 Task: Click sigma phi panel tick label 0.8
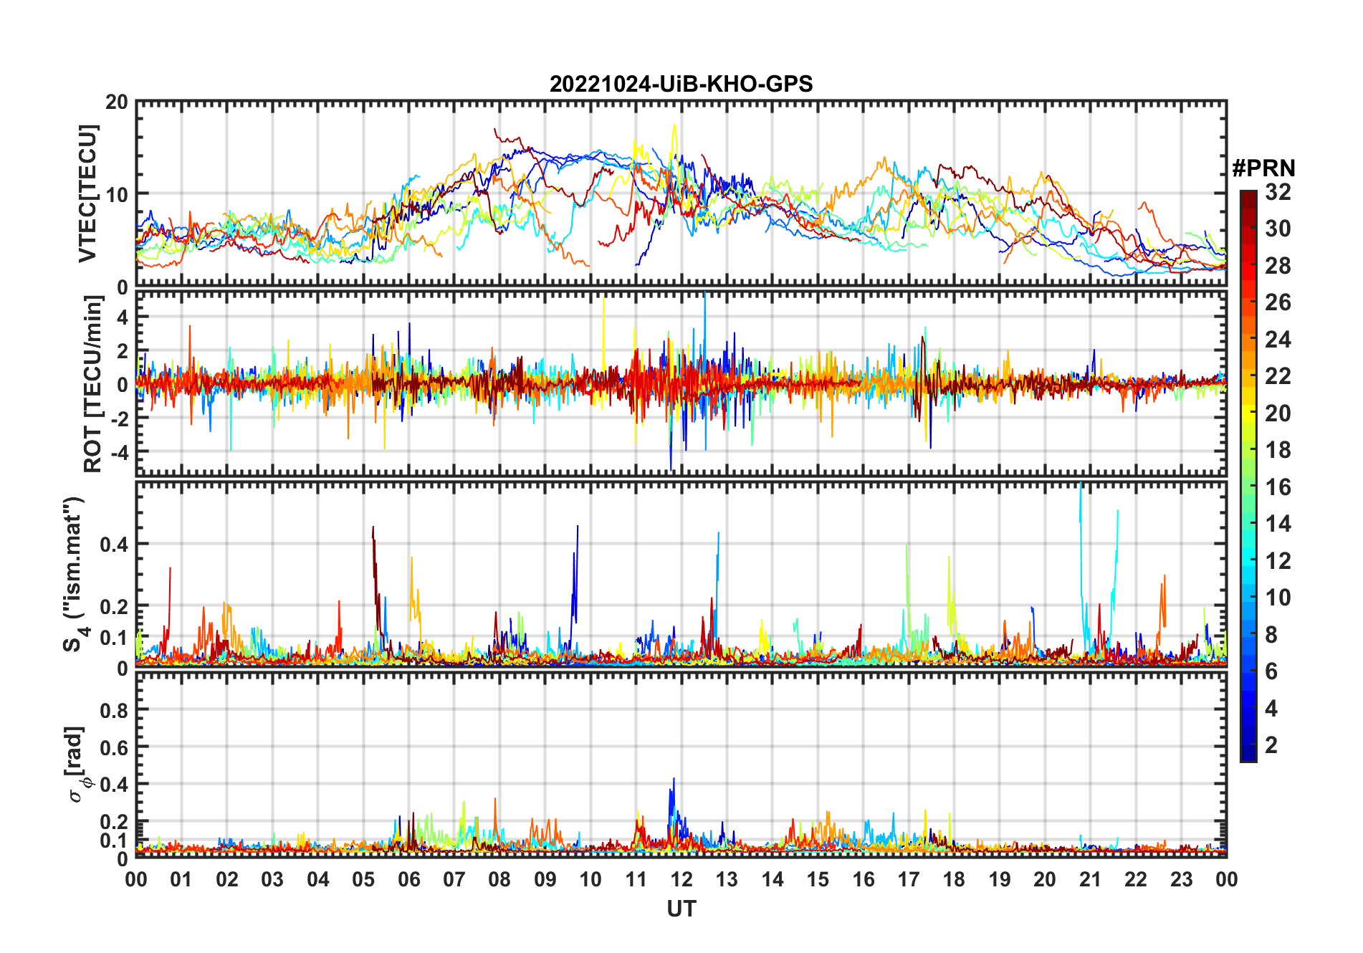114,710
